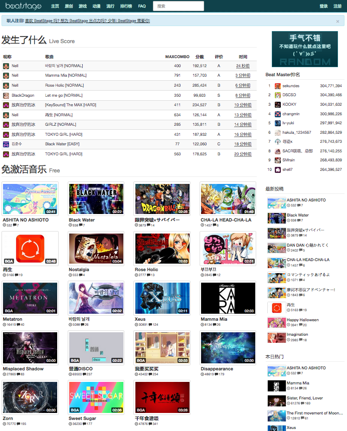Viewport: 347px width, 431px height.
Task: Click changmin avatar in ranking
Action: click(x=278, y=114)
